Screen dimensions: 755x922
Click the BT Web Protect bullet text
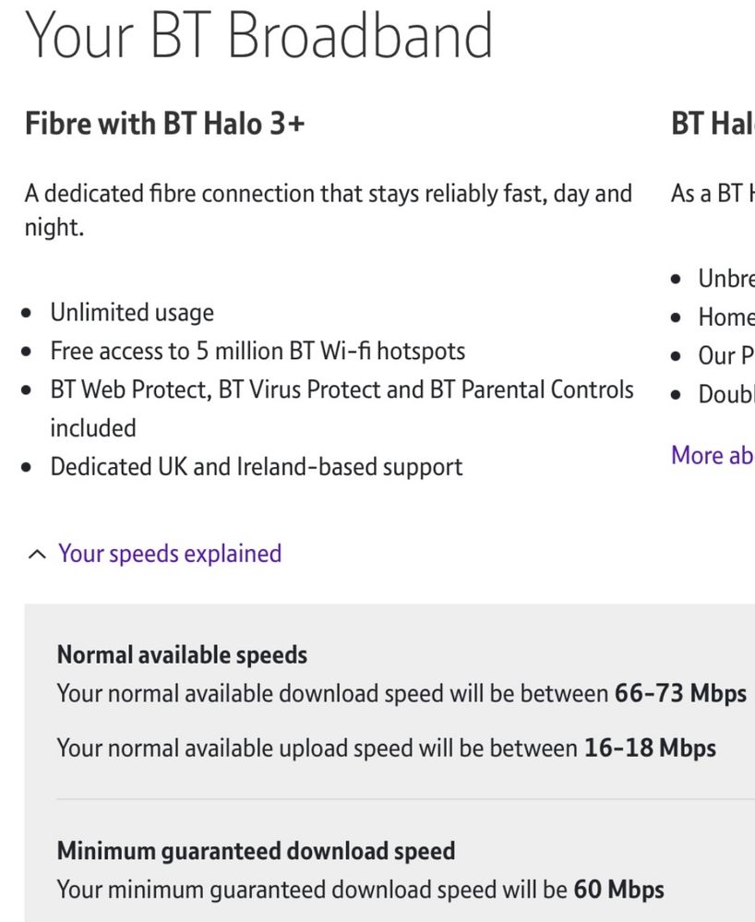click(x=342, y=389)
